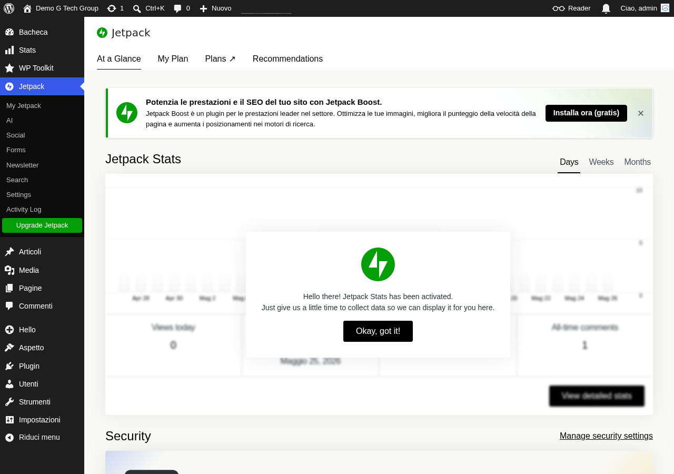Click the Commenti speech bubble icon

pos(9,306)
